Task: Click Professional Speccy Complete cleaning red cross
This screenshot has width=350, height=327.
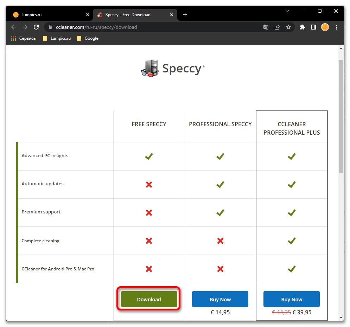Action: [220, 241]
